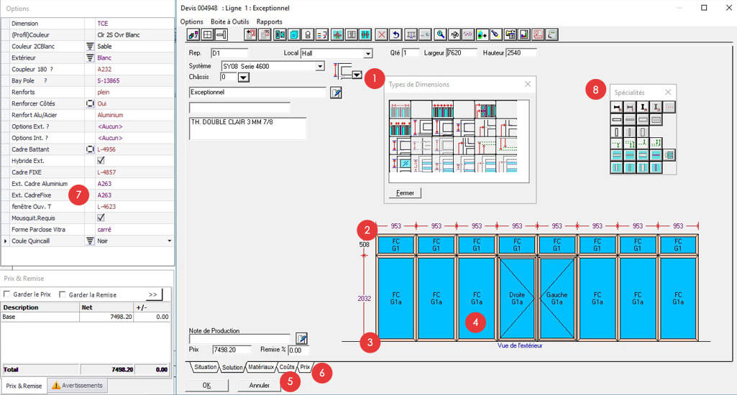
Task: Open the note editor icon beside Exceptionnel field
Action: coord(336,93)
